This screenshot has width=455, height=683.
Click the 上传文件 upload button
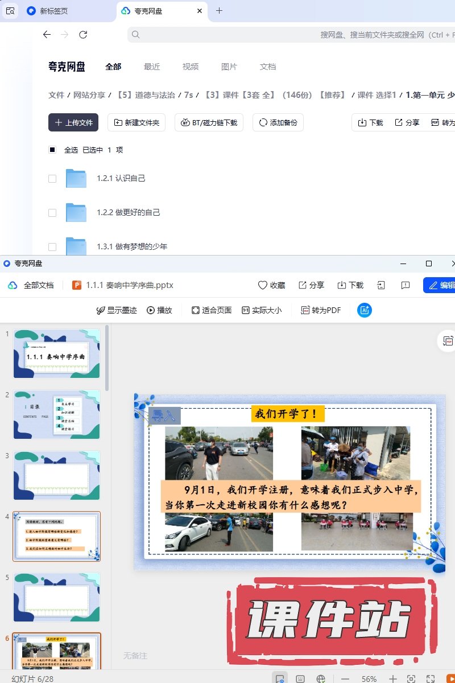point(73,122)
